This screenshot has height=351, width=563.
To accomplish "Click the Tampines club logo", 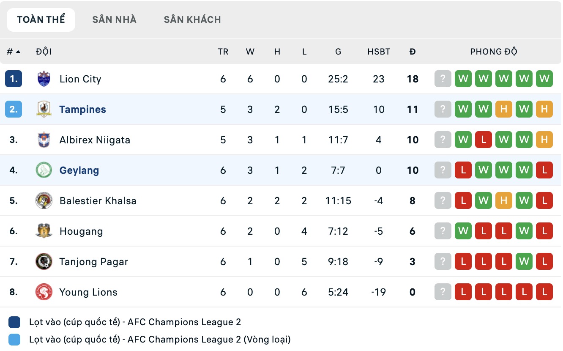I will click(x=44, y=110).
